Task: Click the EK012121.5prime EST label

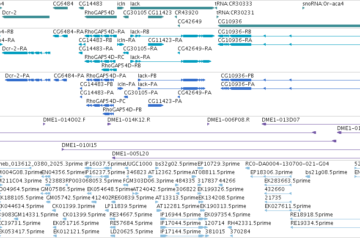Action: 76,232
